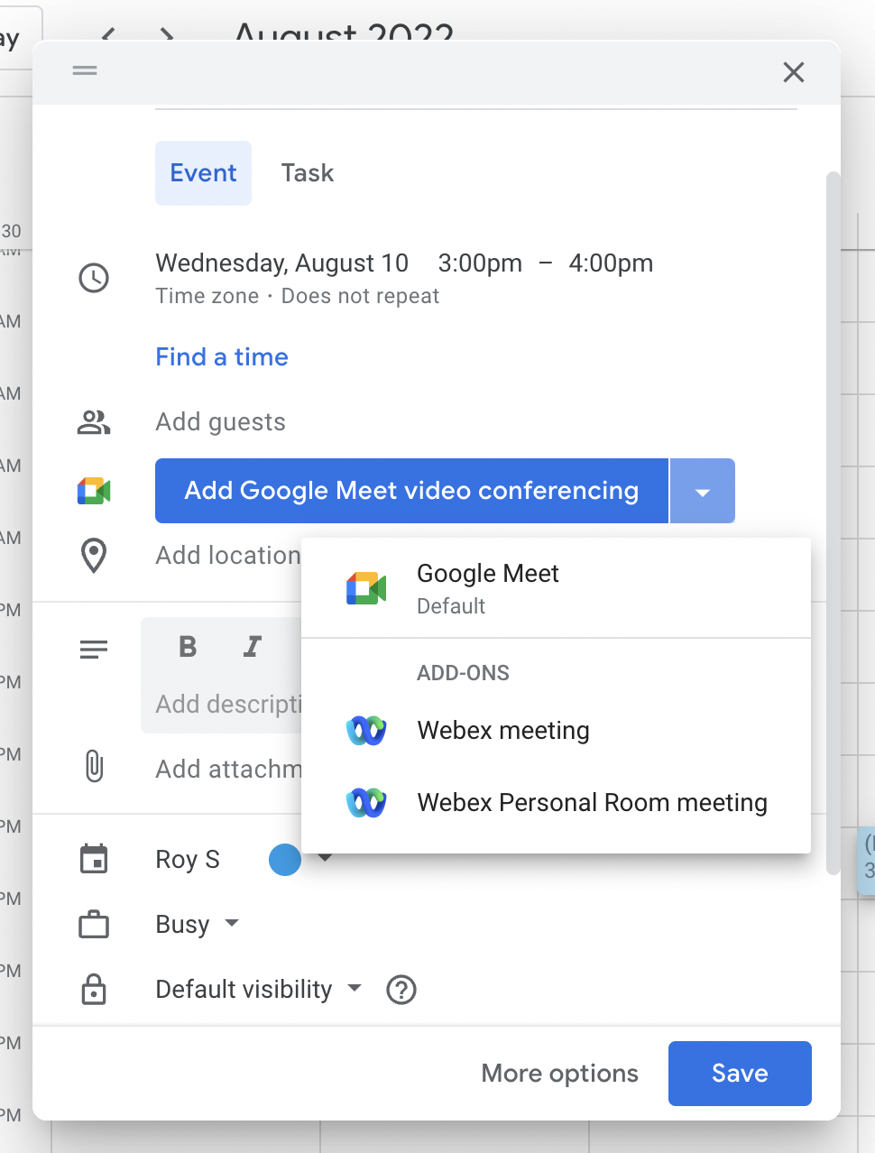This screenshot has width=875, height=1153.
Task: Click Does not repeat option
Action: tap(360, 296)
